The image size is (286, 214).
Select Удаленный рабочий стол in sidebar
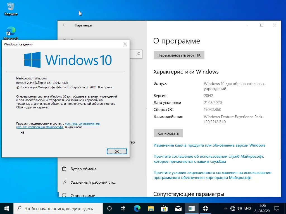click(x=102, y=182)
